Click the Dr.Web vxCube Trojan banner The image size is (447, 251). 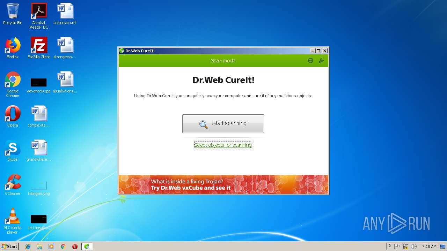point(223,184)
